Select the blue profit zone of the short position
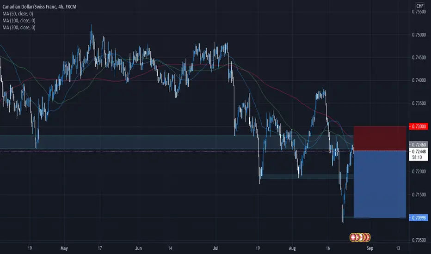The height and width of the screenshot is (254, 431). (x=380, y=184)
